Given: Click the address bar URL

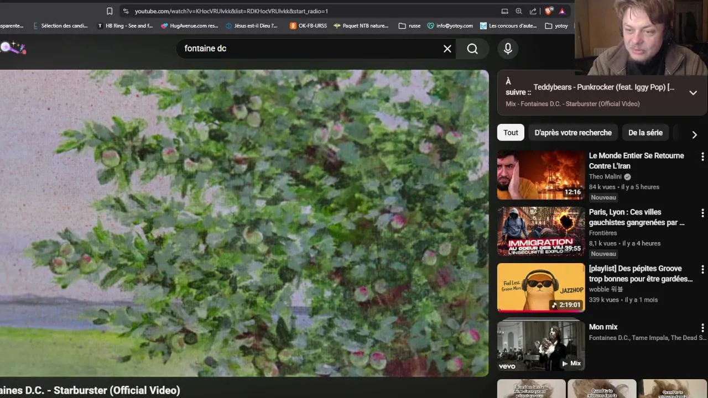Looking at the screenshot, I should click(231, 11).
